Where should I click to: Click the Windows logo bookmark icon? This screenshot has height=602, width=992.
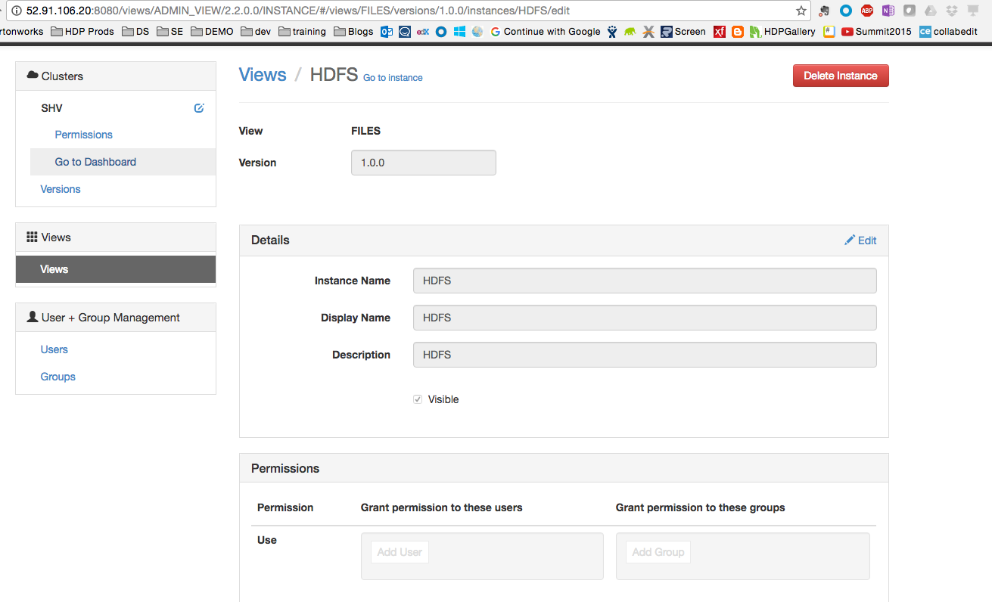tap(459, 32)
